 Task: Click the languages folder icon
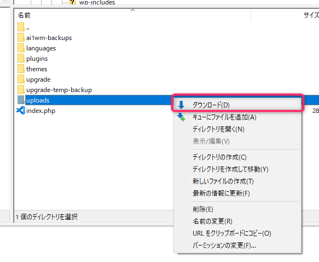pyautogui.click(x=21, y=48)
